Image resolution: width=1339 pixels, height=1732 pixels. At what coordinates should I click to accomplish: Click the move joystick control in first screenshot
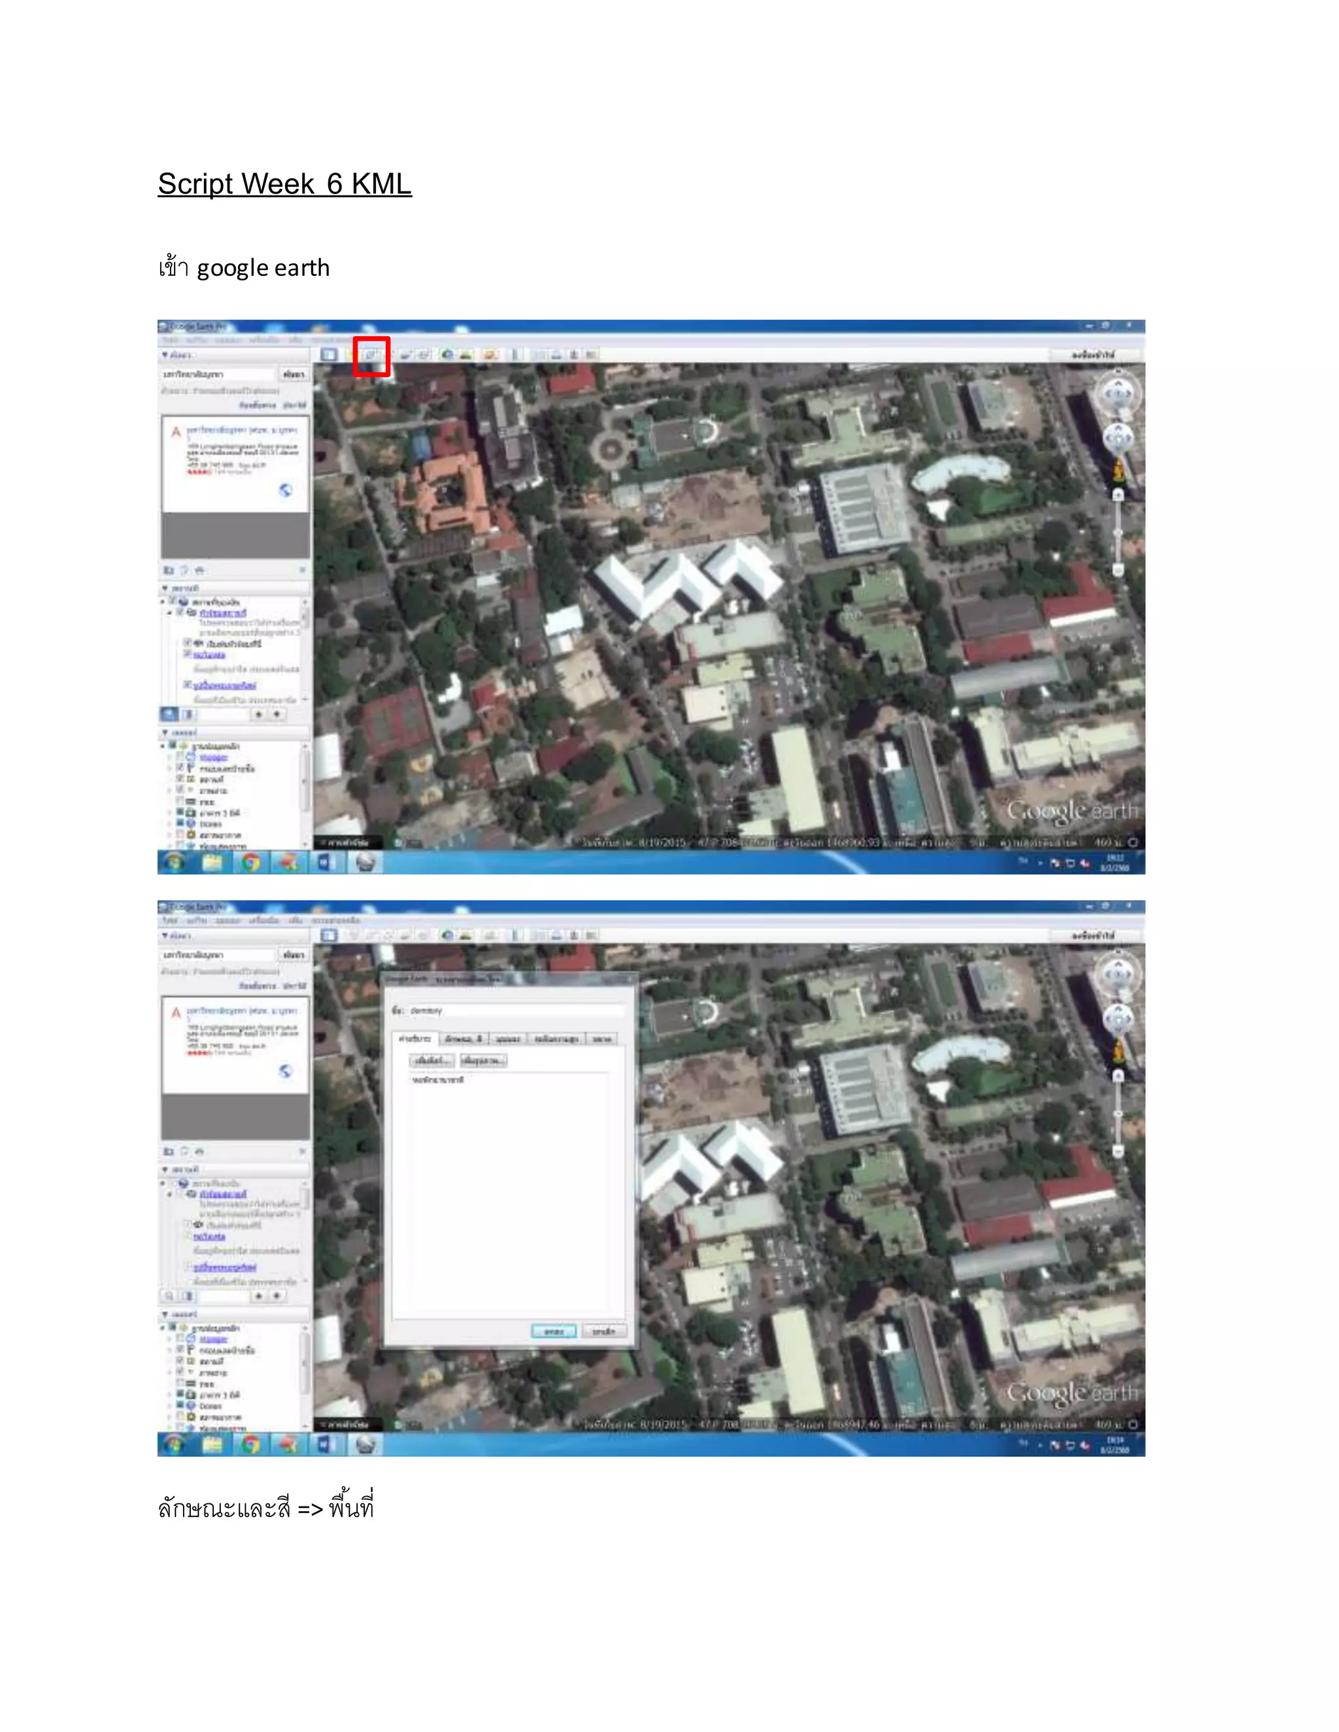point(1119,438)
